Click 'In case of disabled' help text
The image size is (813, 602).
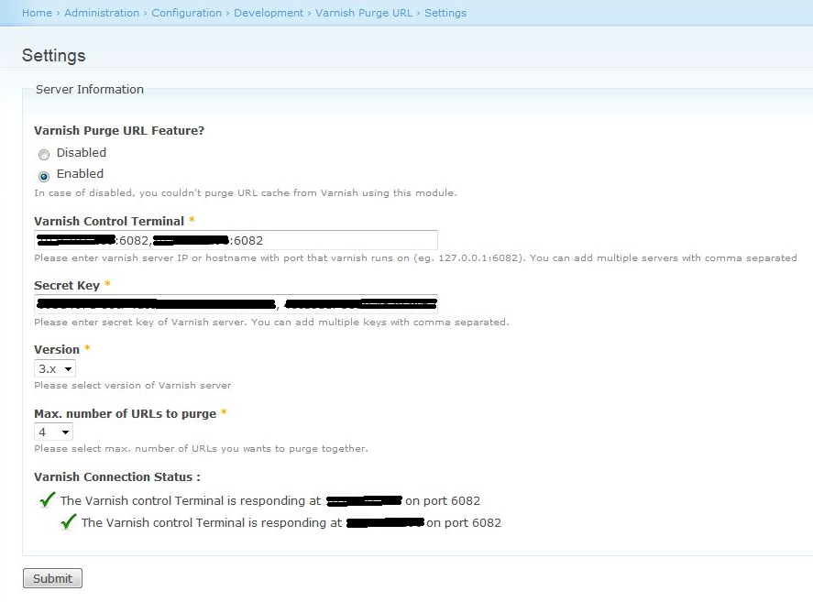pos(246,193)
